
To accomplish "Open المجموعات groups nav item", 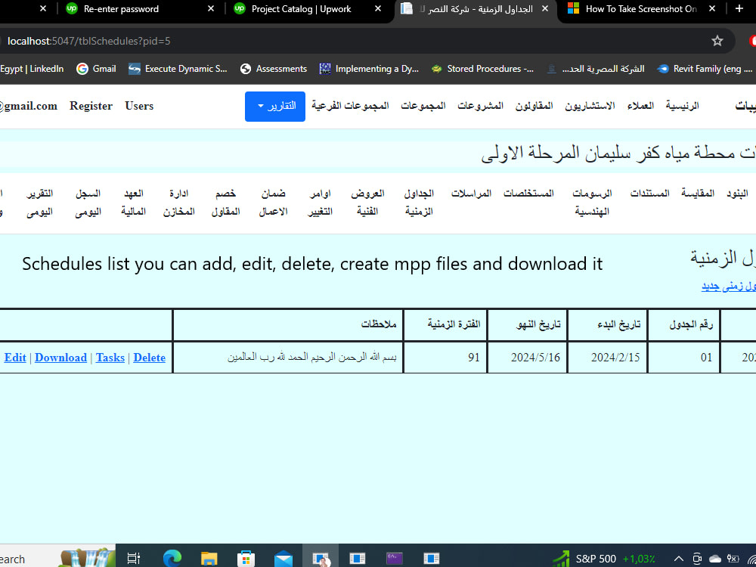I will (x=423, y=106).
